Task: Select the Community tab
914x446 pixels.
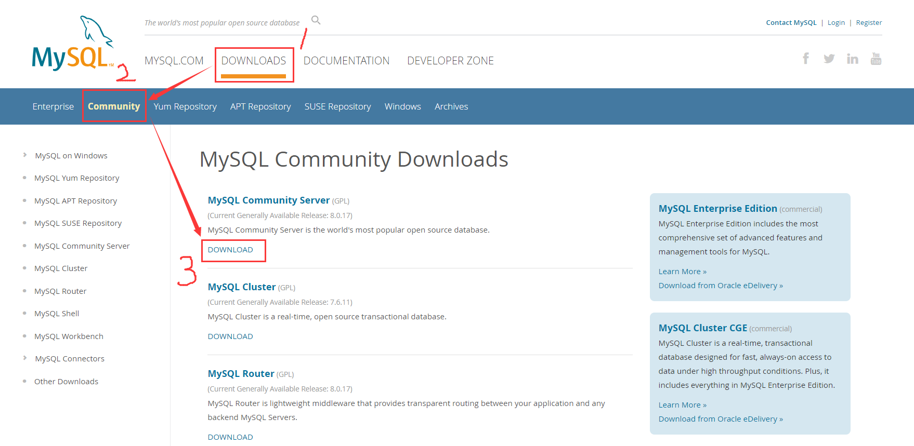Action: [114, 106]
